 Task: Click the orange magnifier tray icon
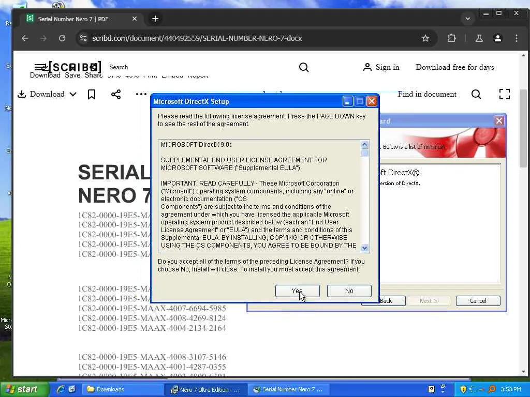pyautogui.click(x=492, y=389)
